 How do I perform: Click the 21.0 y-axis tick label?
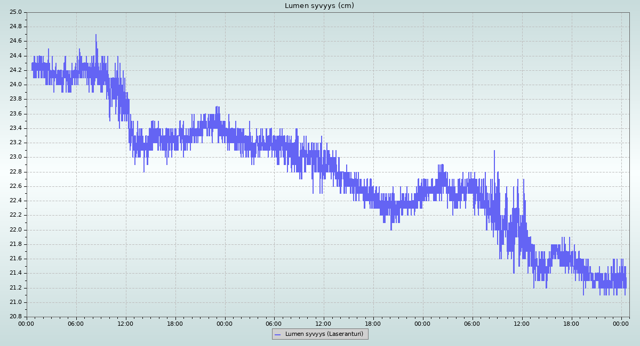16,302
